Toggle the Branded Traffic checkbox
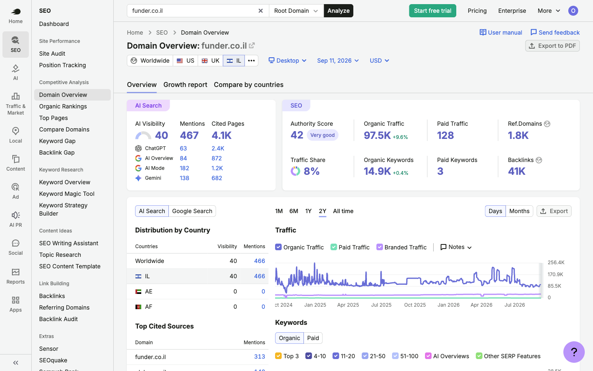593x371 pixels. point(380,247)
